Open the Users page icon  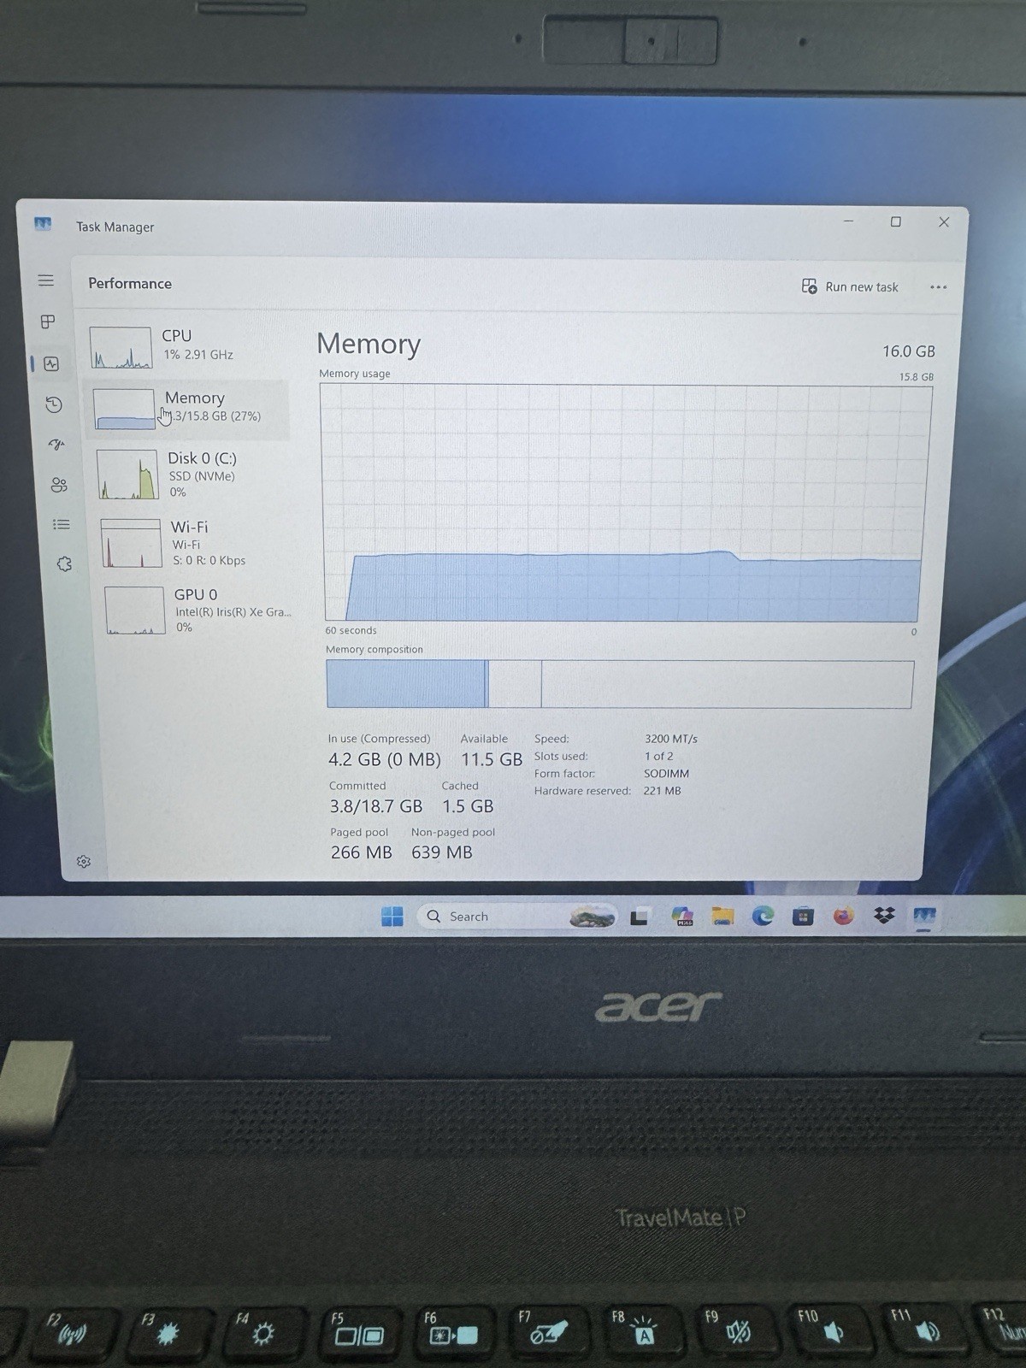(59, 486)
